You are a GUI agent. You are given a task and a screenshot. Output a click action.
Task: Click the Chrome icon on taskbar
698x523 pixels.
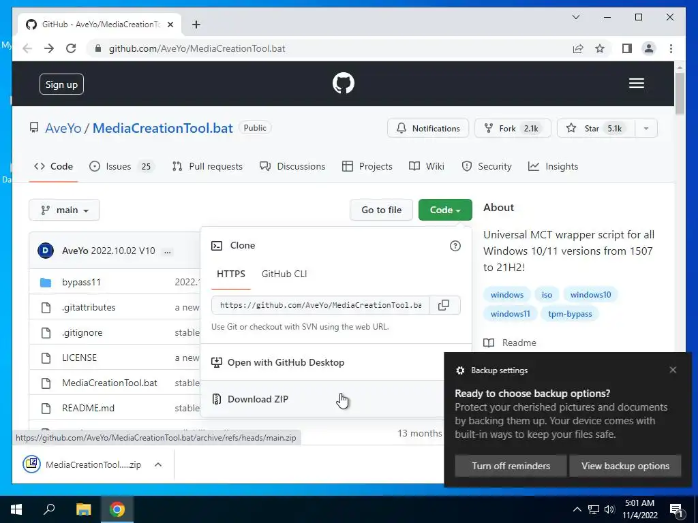117,509
